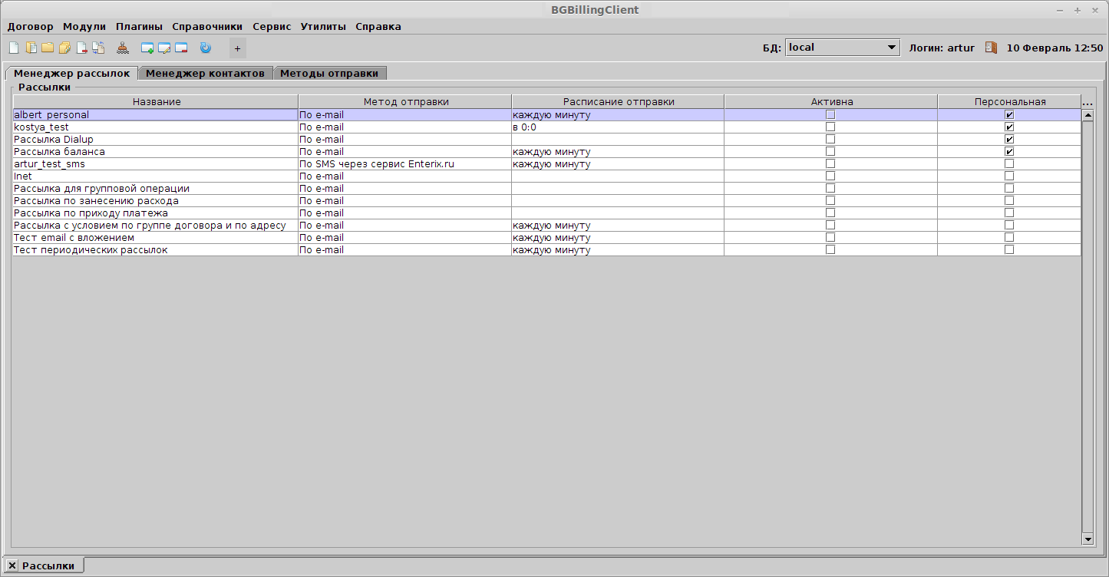Click the plus button in the toolbar
Image resolution: width=1109 pixels, height=577 pixels.
coord(237,48)
